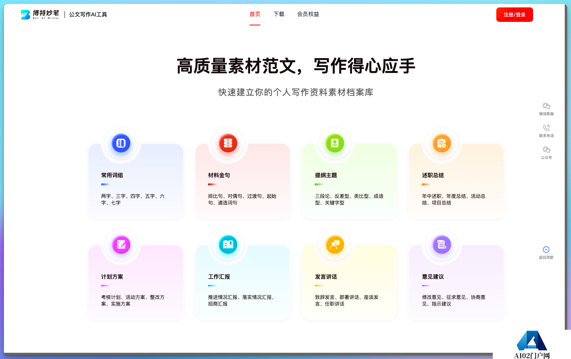The width and height of the screenshot is (571, 359).
Task: Click the 微信客服 sidebar icon
Action: pyautogui.click(x=546, y=106)
